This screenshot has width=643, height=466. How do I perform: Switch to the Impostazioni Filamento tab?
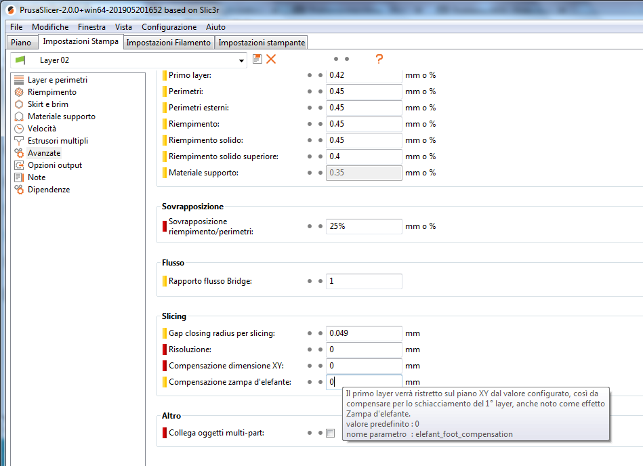(x=168, y=43)
